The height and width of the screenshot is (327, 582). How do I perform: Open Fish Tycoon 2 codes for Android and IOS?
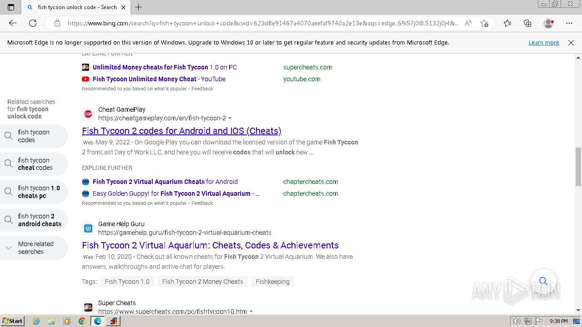pyautogui.click(x=181, y=131)
